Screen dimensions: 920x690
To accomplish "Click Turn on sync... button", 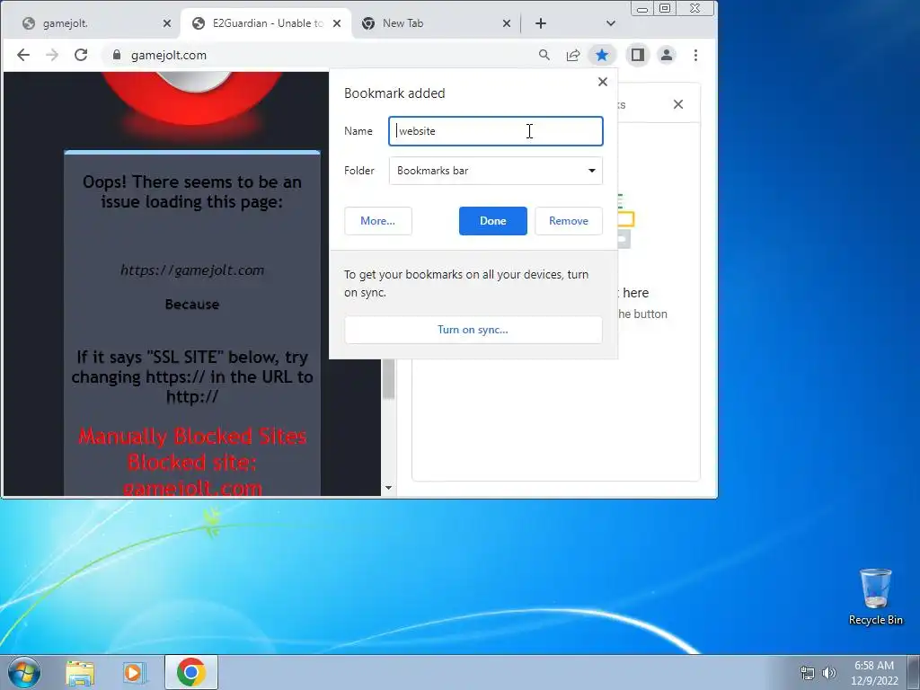I will 473,330.
